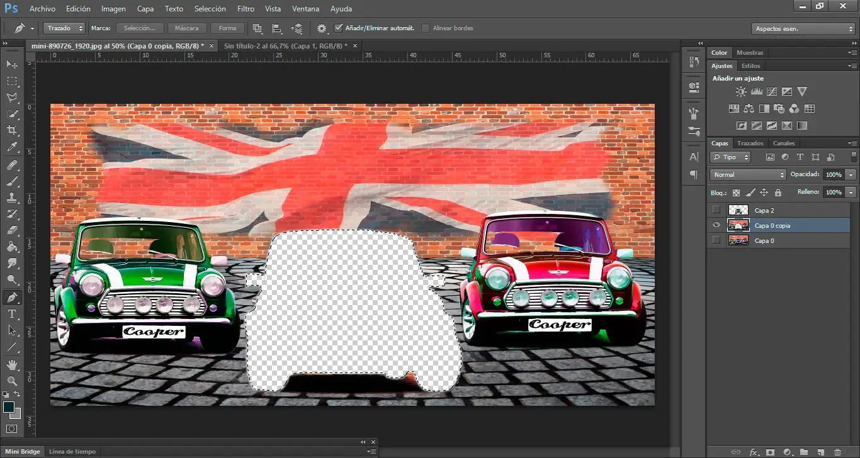
Task: Click the Máscara button
Action: click(186, 28)
